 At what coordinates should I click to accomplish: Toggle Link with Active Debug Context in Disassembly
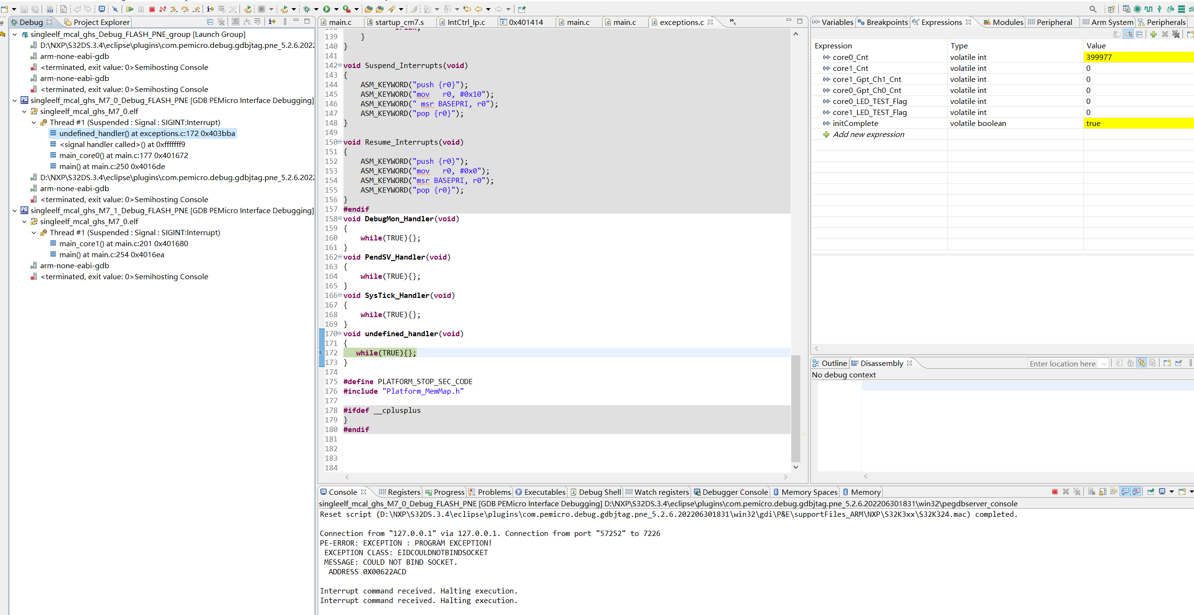1142,363
